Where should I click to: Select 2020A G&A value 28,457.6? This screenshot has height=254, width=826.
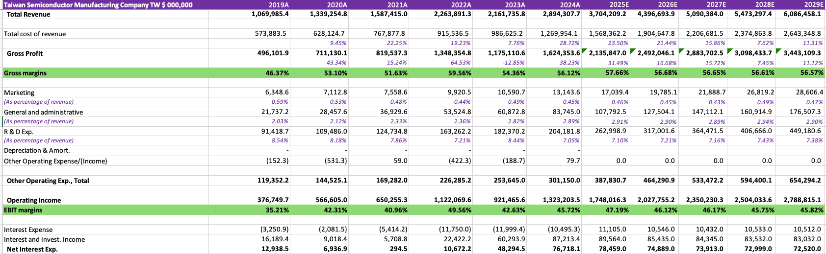pyautogui.click(x=333, y=112)
